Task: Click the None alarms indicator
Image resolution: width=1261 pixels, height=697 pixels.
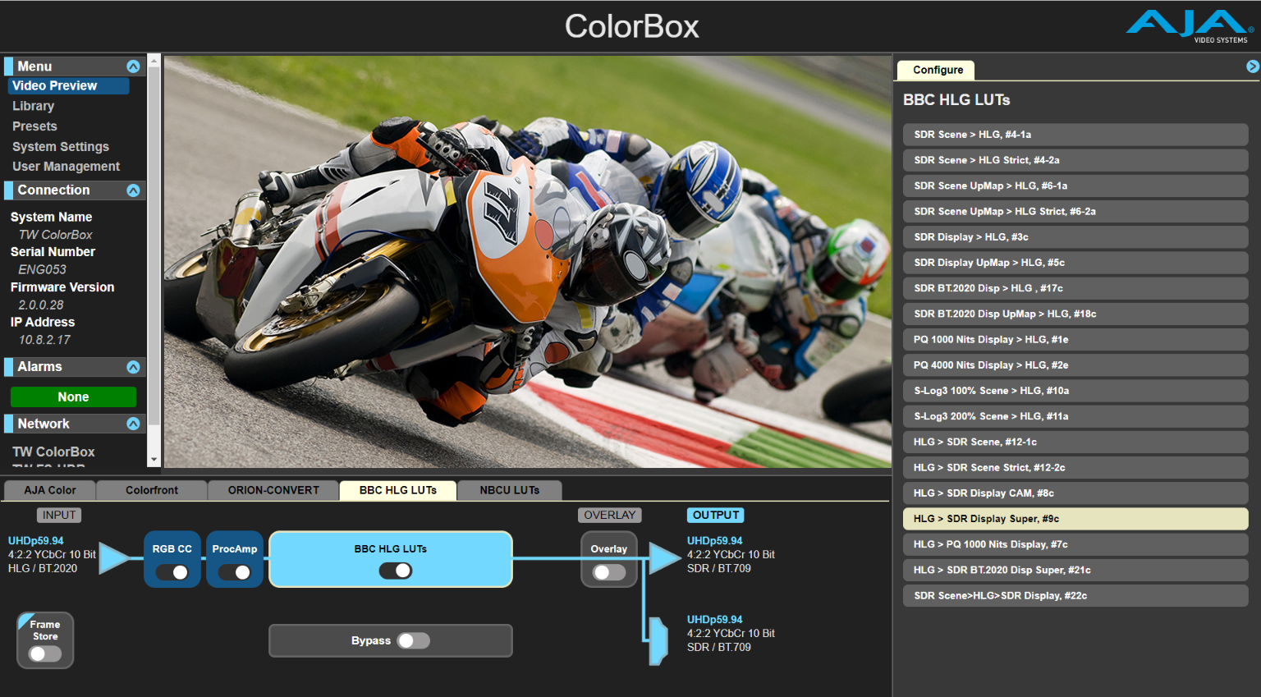Action: click(73, 397)
